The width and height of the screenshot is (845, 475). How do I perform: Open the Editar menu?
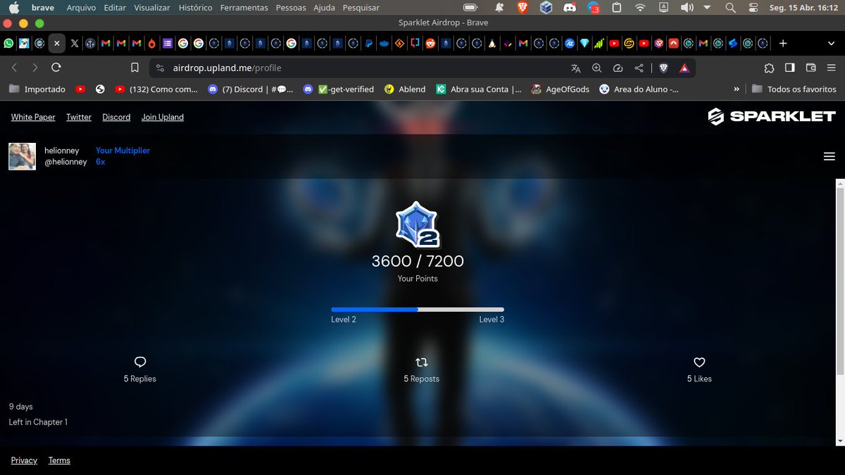[115, 8]
